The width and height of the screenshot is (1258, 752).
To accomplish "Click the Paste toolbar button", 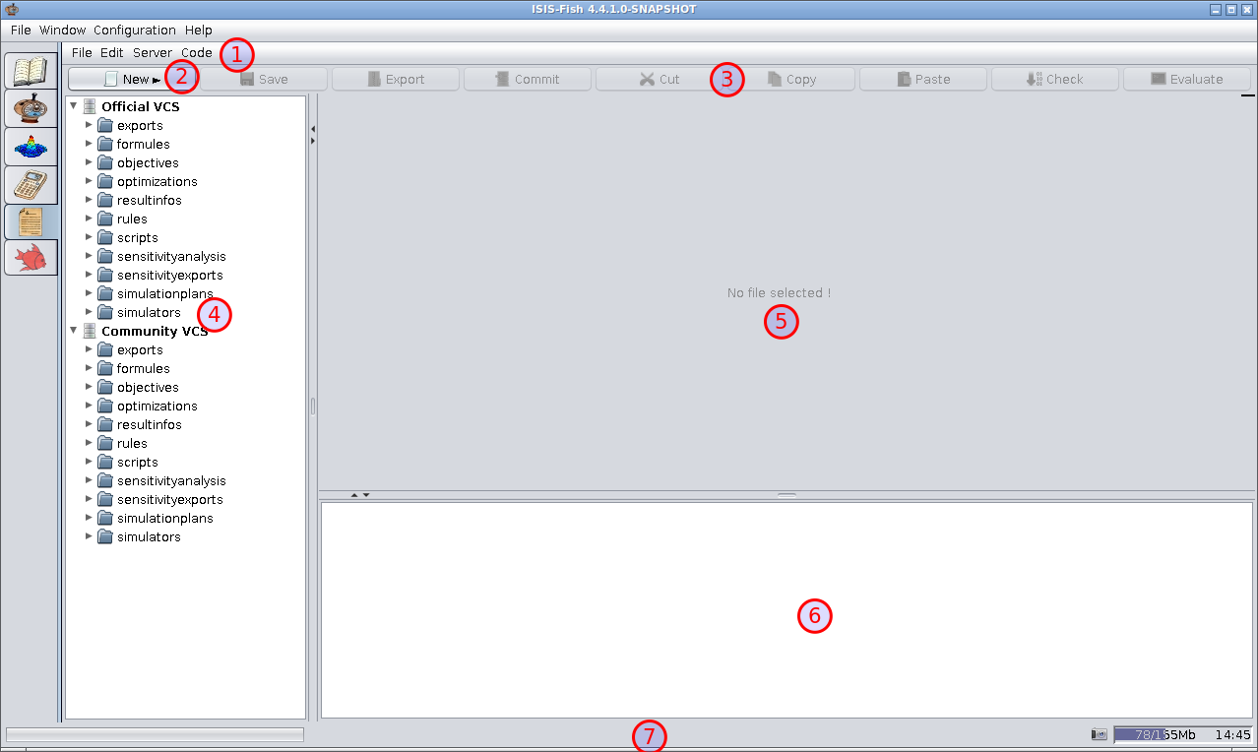I will 923,79.
